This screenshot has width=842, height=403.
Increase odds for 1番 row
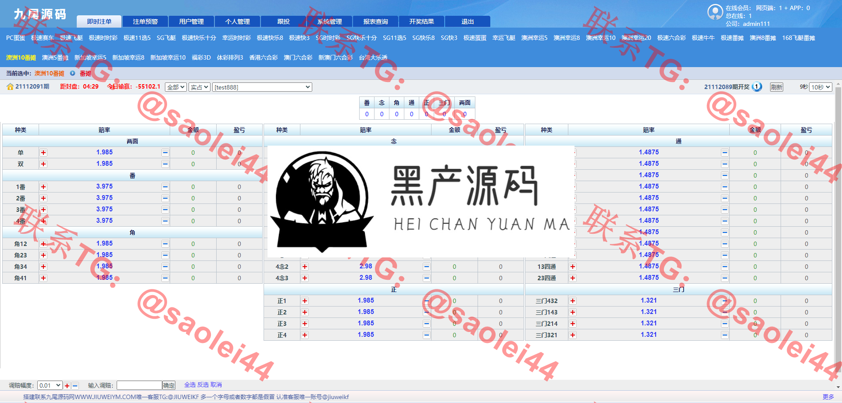coord(43,187)
